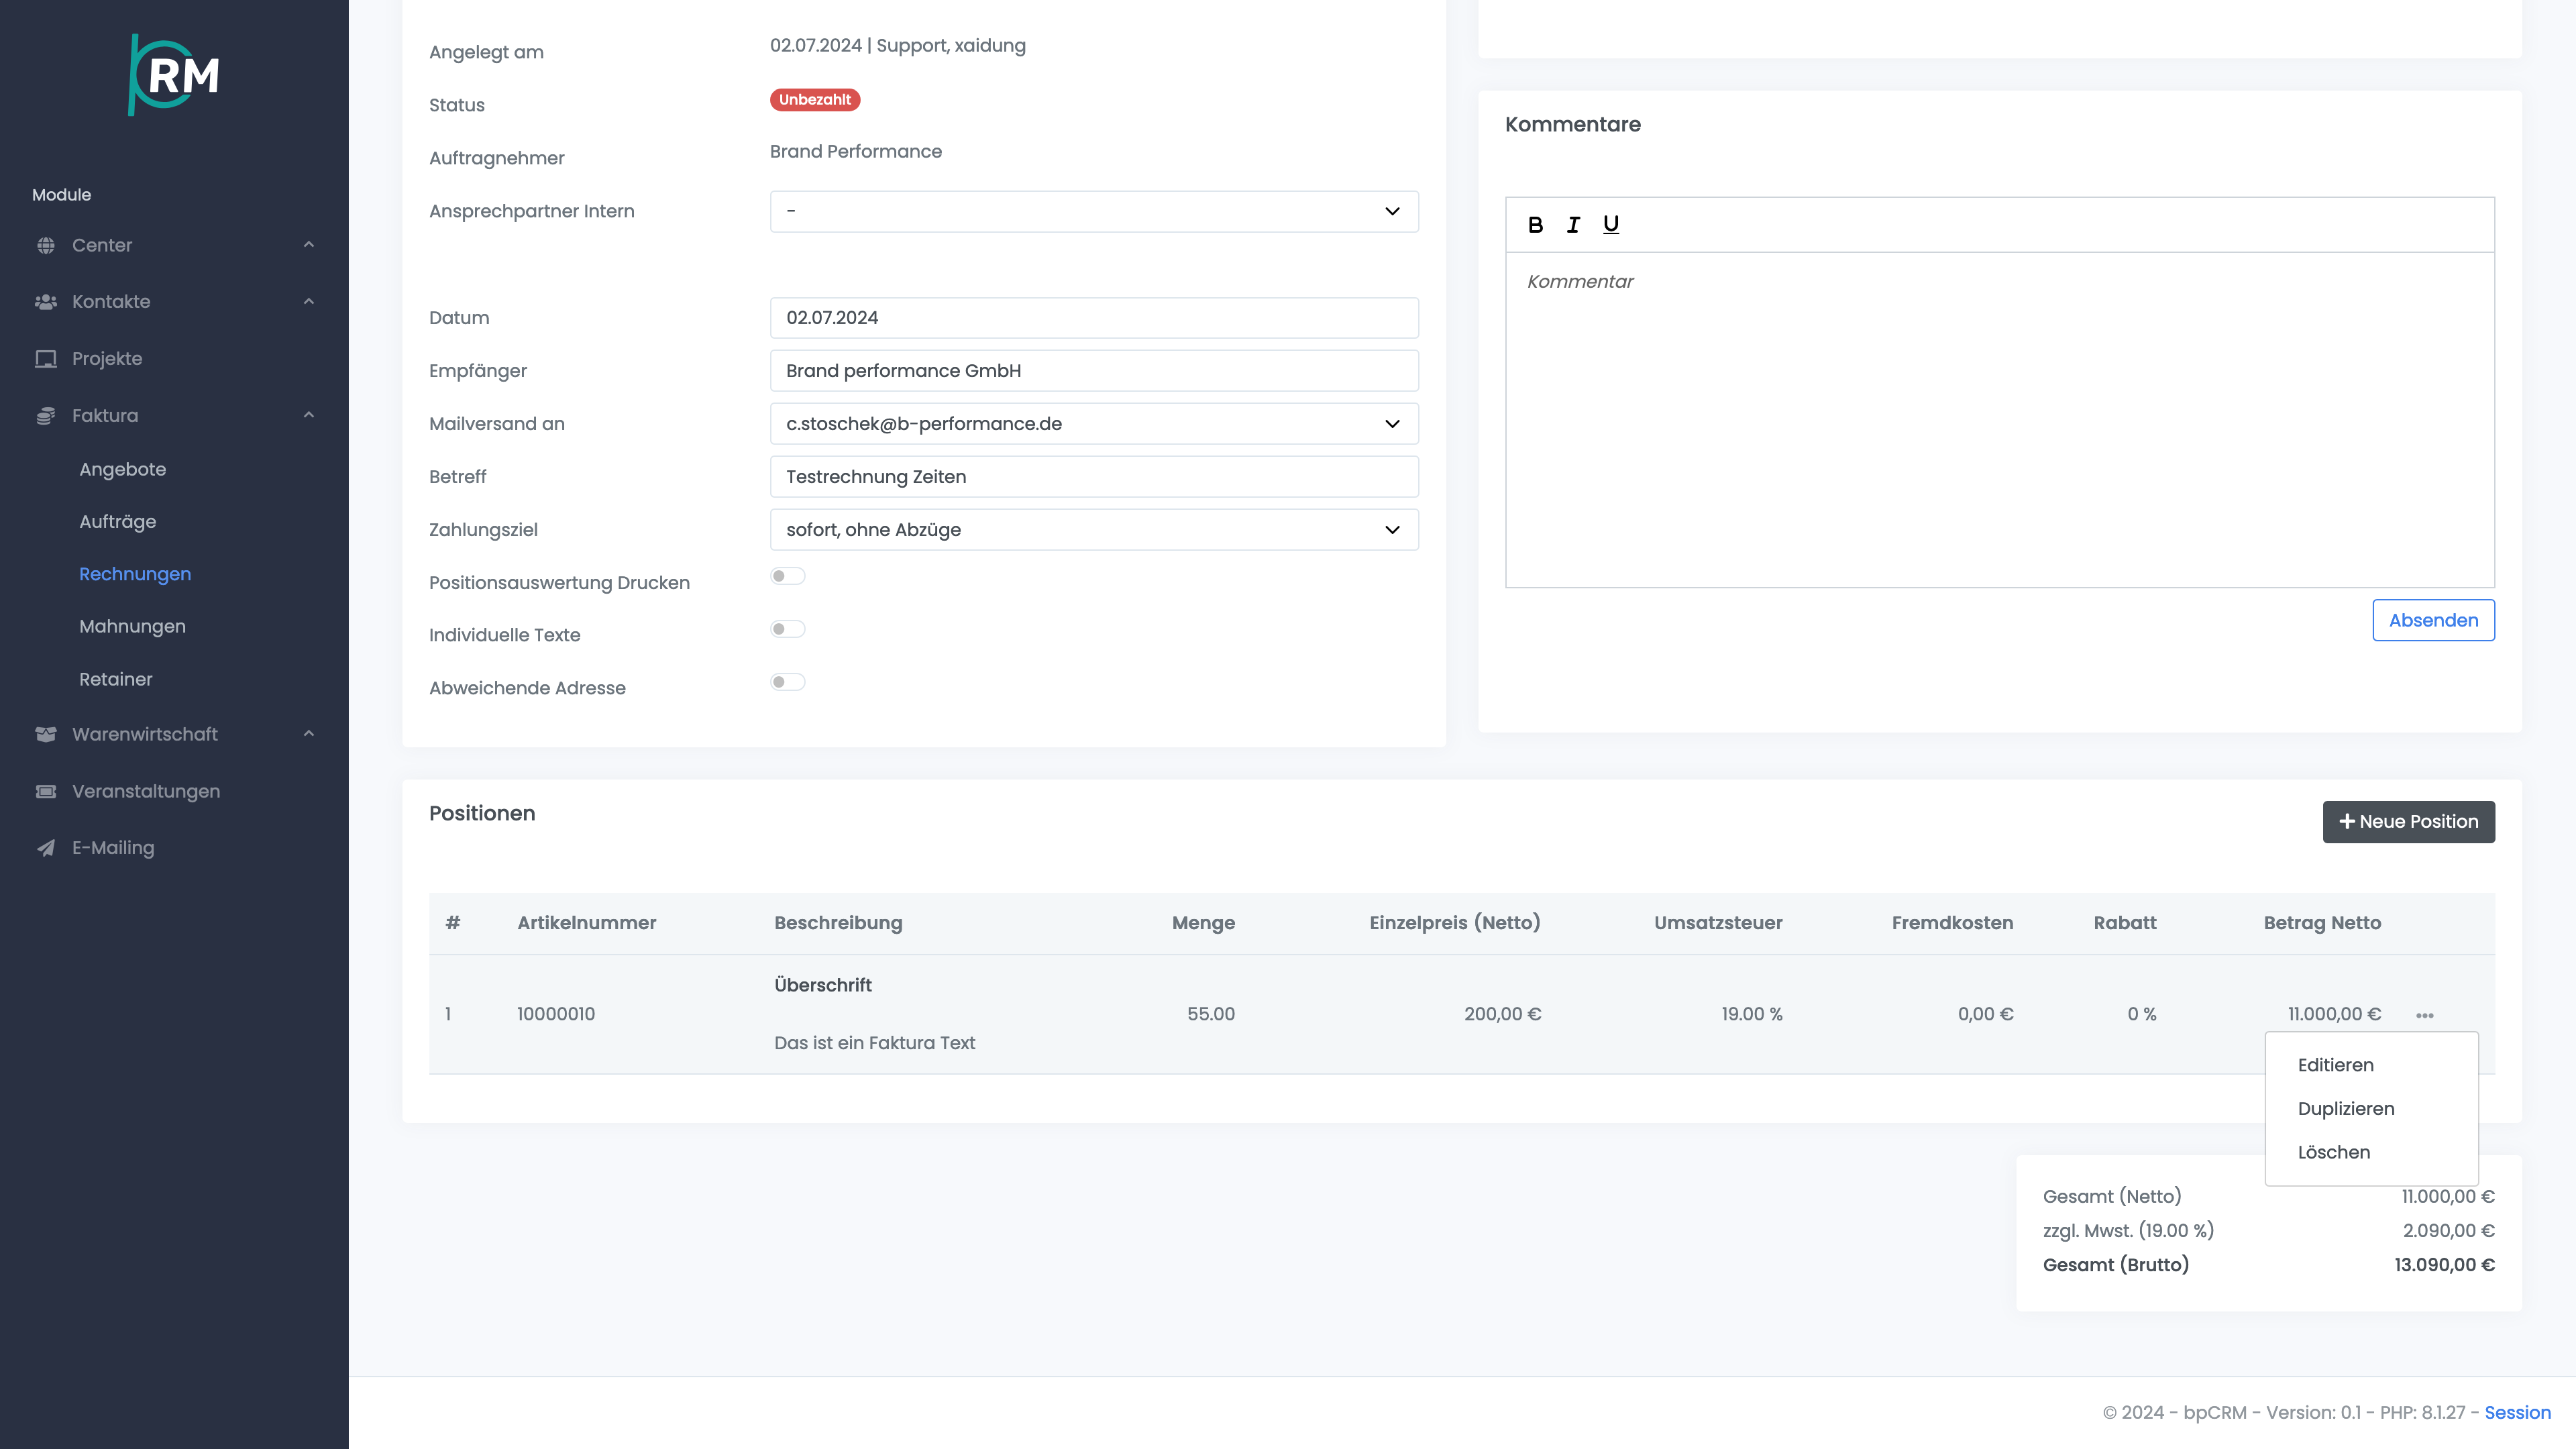Click the 200,00 € unit price cell
The height and width of the screenshot is (1449, 2576).
(1502, 1014)
